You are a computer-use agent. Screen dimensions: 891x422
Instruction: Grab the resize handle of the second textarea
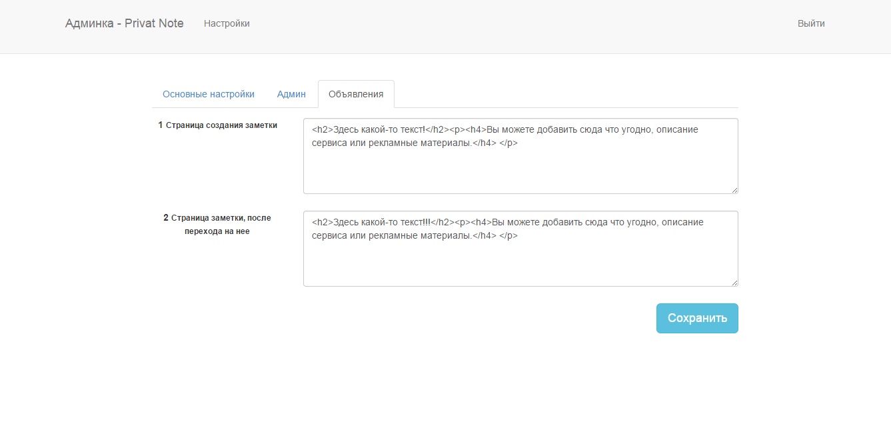[734, 283]
